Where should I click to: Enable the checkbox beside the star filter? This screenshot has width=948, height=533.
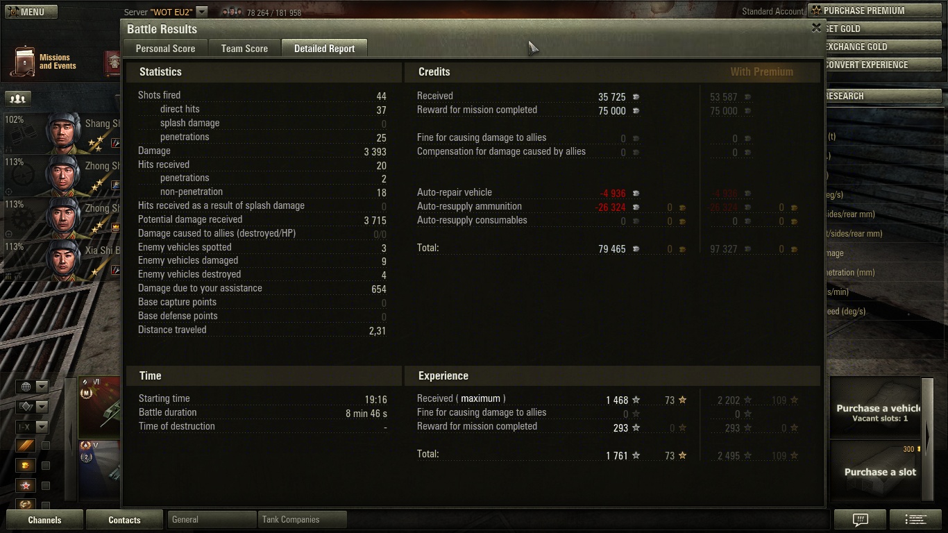46,486
